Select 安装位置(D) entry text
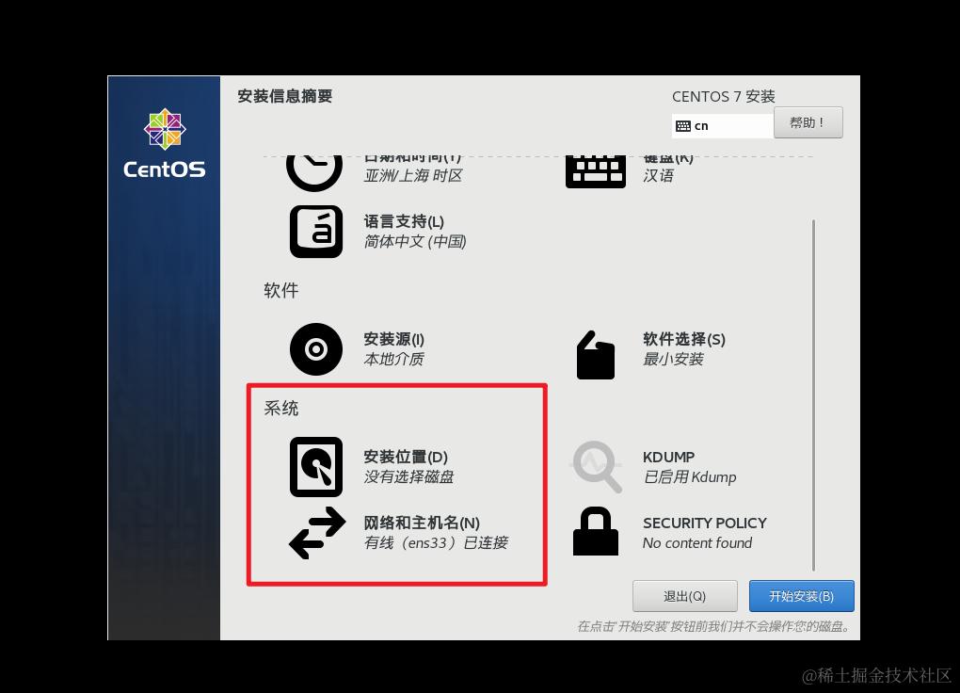 [x=406, y=457]
